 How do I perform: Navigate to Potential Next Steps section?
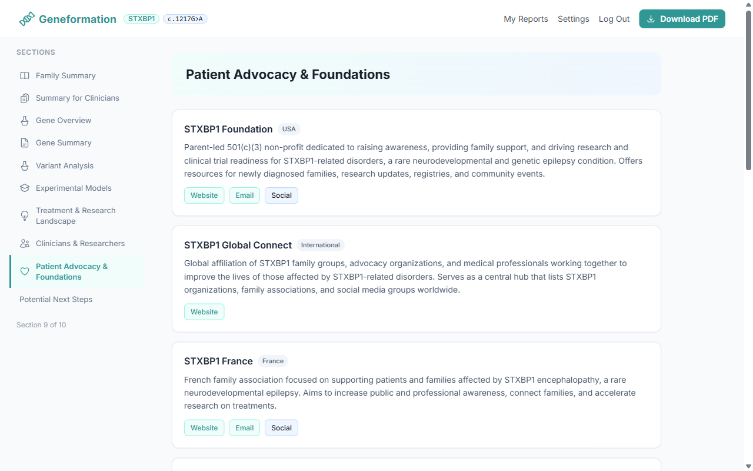pos(56,299)
